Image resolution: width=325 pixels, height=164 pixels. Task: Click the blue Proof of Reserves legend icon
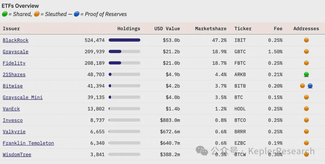[x=77, y=14]
